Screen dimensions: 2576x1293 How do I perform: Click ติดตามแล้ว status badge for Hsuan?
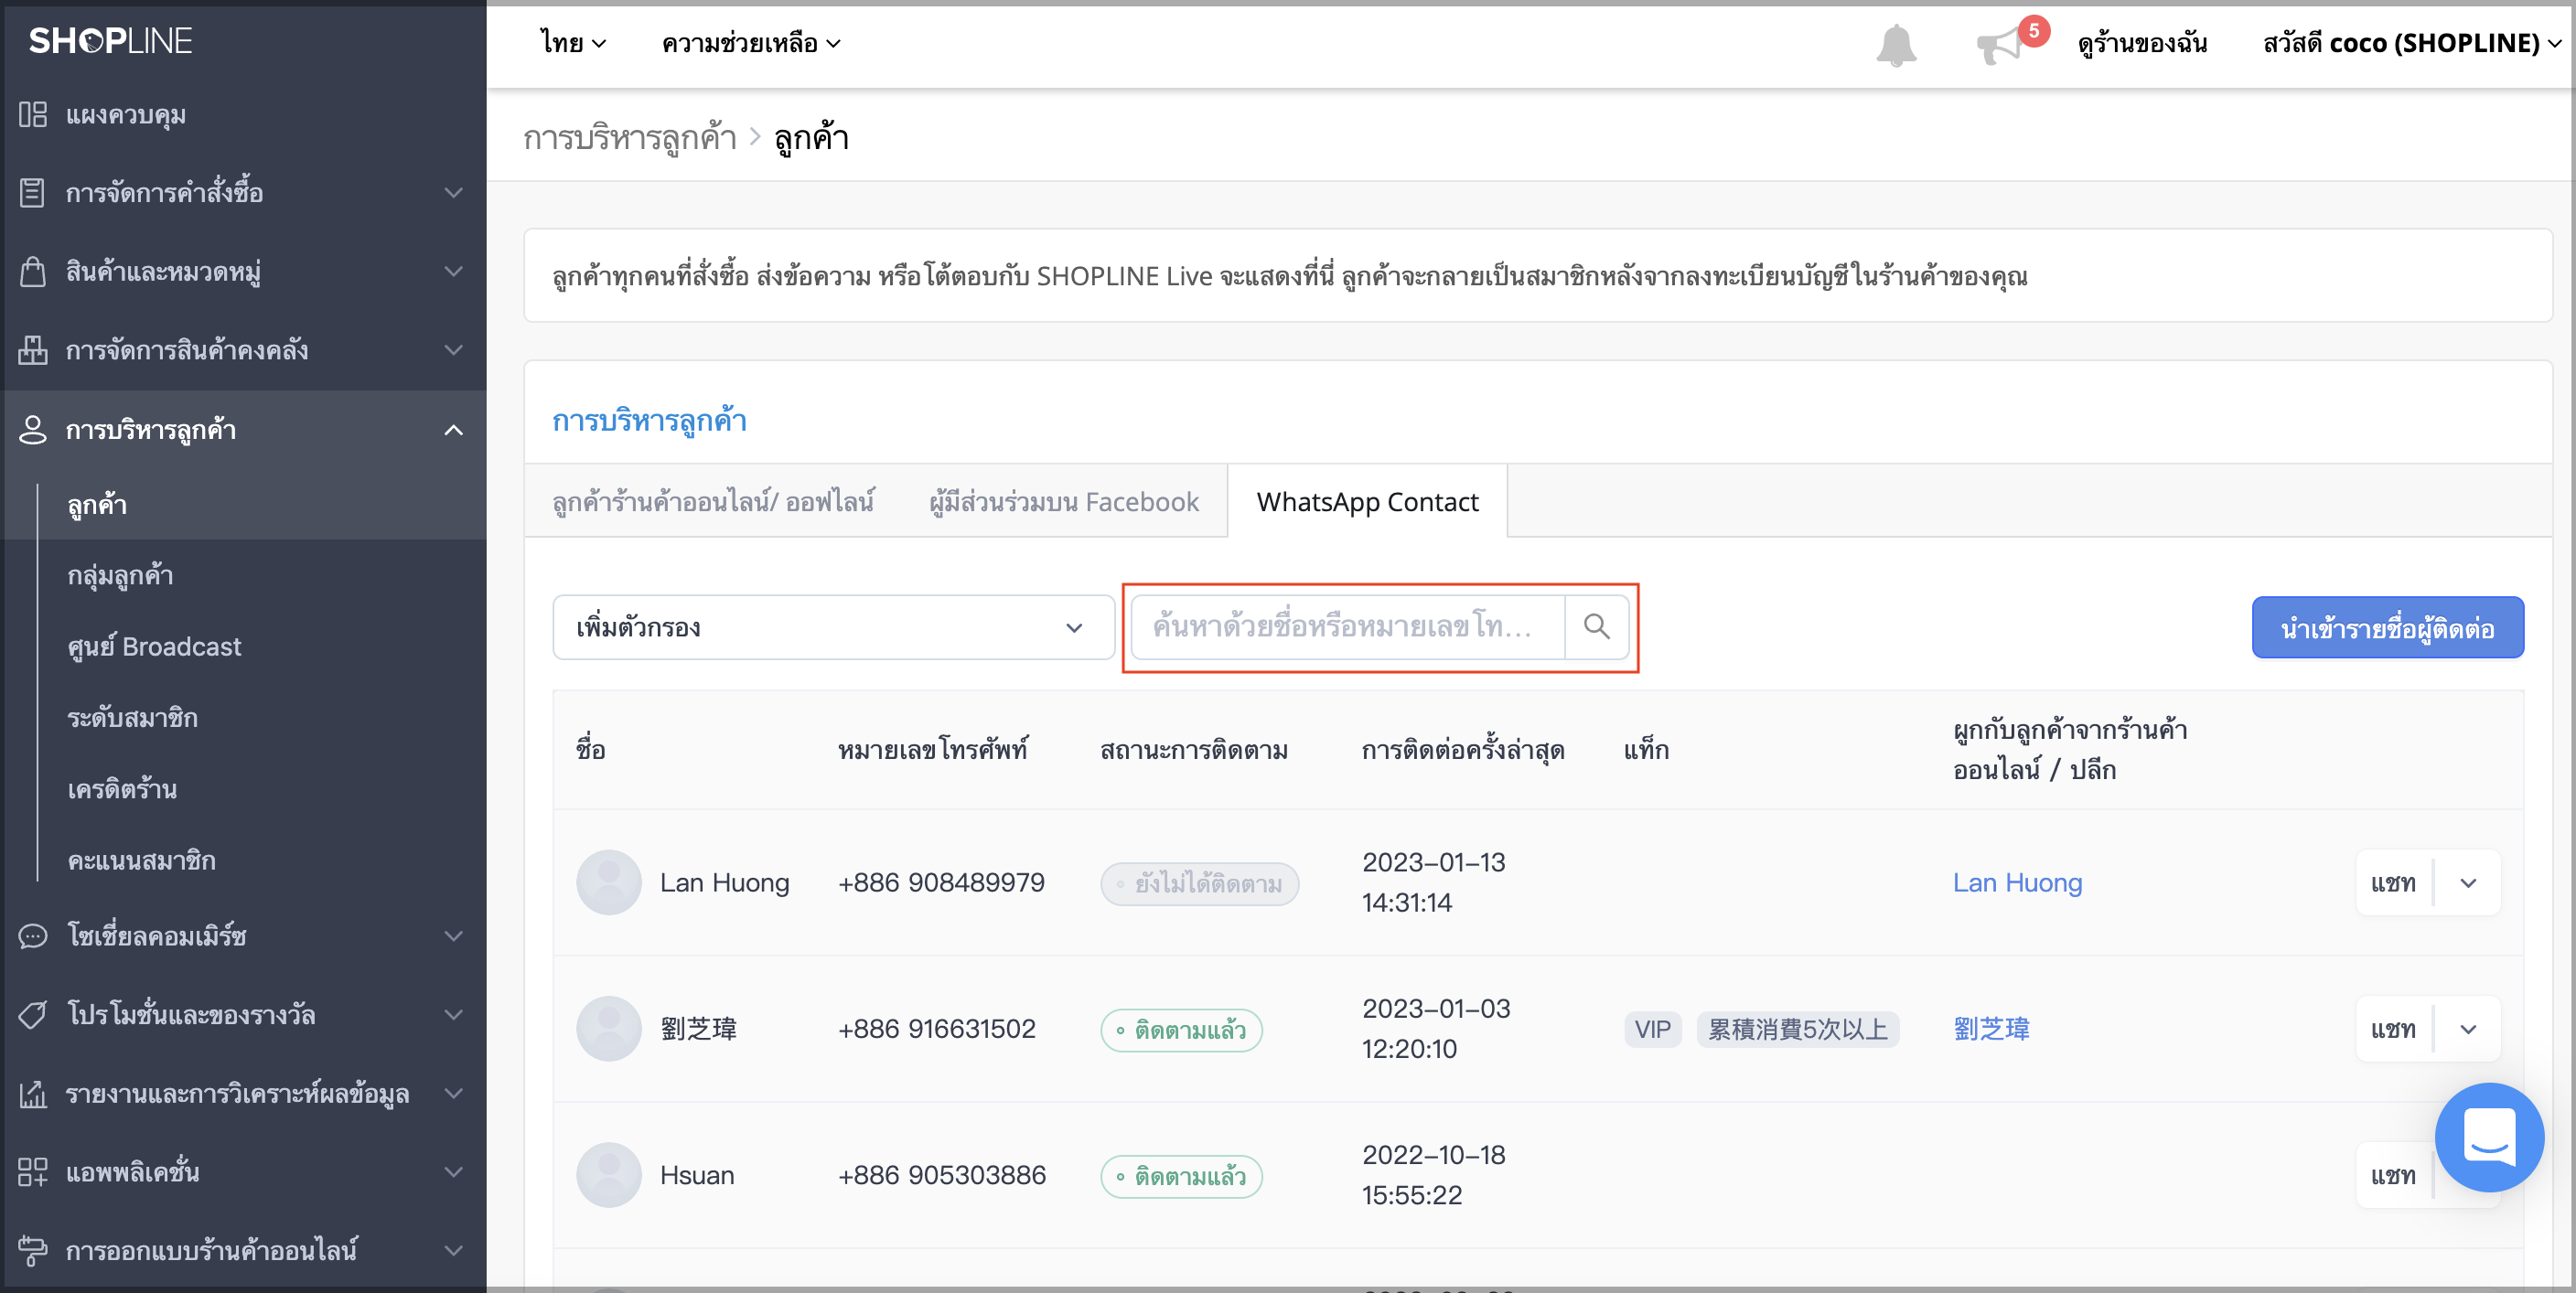tap(1181, 1176)
